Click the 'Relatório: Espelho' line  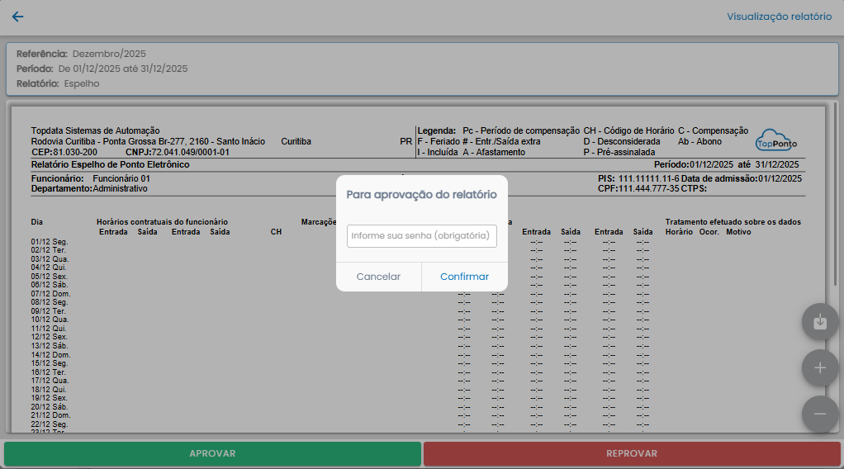(x=58, y=83)
